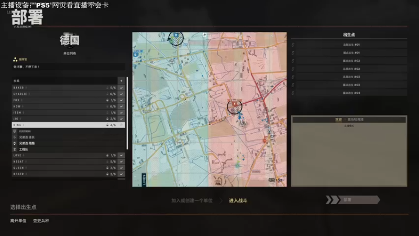
Task: Choose spawn point 据点出生 #02
Action: (x=351, y=61)
